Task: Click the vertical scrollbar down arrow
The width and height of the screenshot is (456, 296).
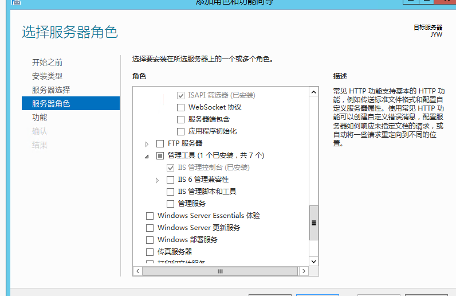Action: (313, 261)
